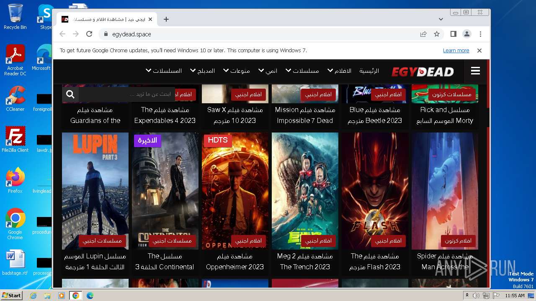Expand the الافلام dropdown menu
This screenshot has height=301, width=536.
coord(339,71)
